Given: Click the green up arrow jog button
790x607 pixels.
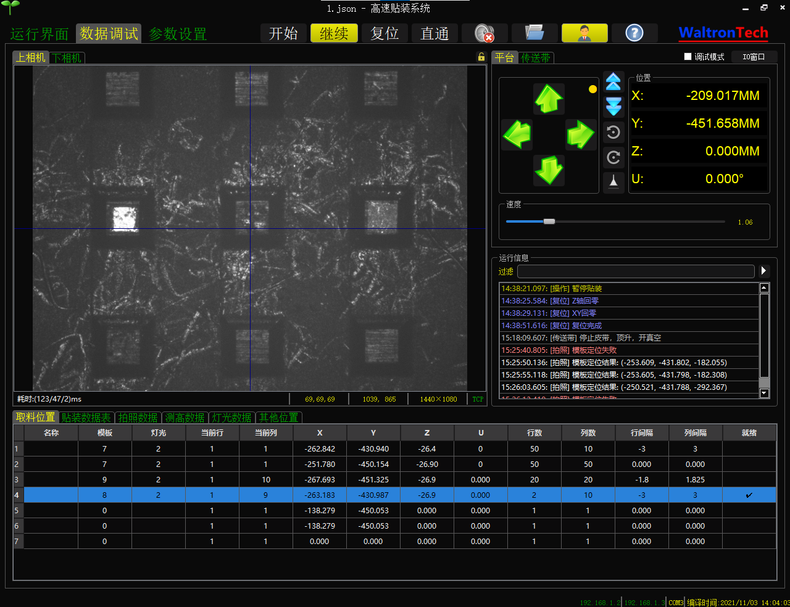Looking at the screenshot, I should 549,99.
